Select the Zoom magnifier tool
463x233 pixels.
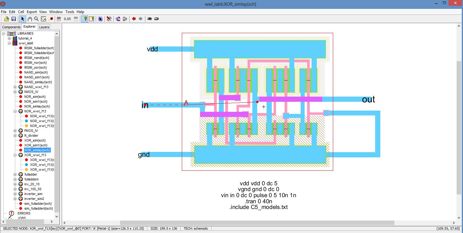tap(36, 19)
